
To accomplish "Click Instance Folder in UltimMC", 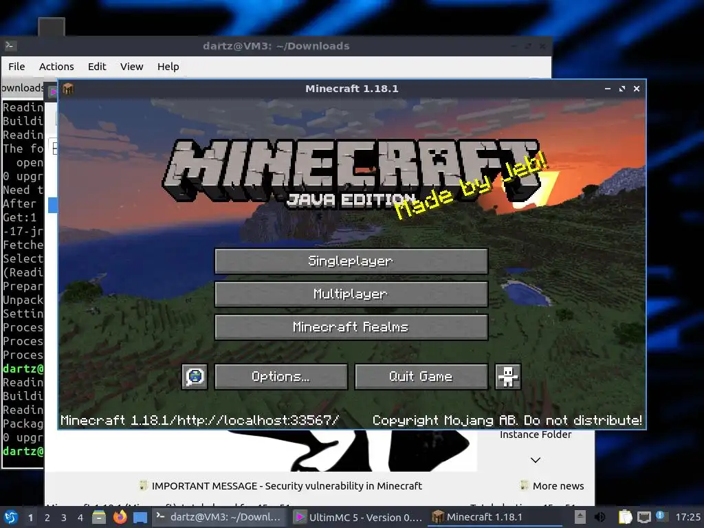I will pyautogui.click(x=536, y=434).
